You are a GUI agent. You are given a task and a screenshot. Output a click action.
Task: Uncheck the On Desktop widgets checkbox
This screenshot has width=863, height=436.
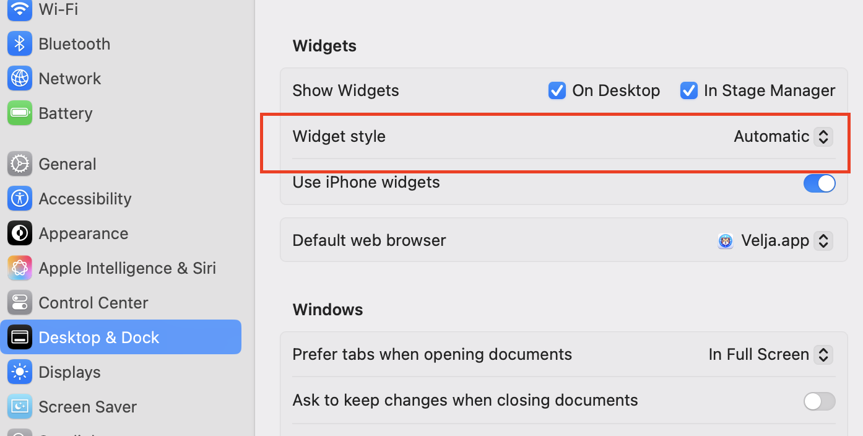[x=557, y=91]
